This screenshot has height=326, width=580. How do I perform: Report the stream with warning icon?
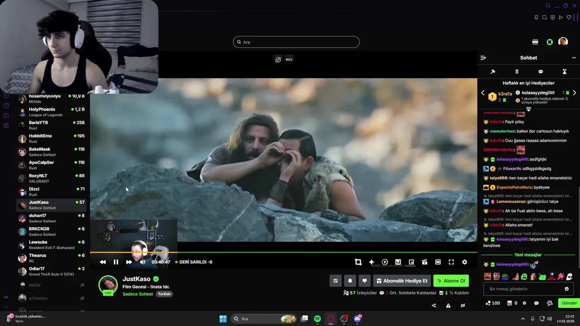tap(448, 306)
